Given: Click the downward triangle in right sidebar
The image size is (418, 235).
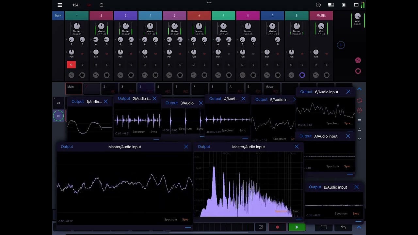Looking at the screenshot, I should click(x=360, y=139).
